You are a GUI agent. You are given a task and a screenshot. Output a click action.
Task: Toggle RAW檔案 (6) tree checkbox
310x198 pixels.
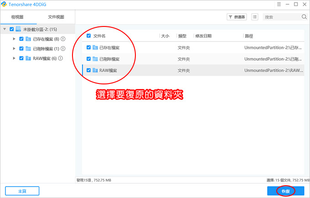[x=21, y=58]
